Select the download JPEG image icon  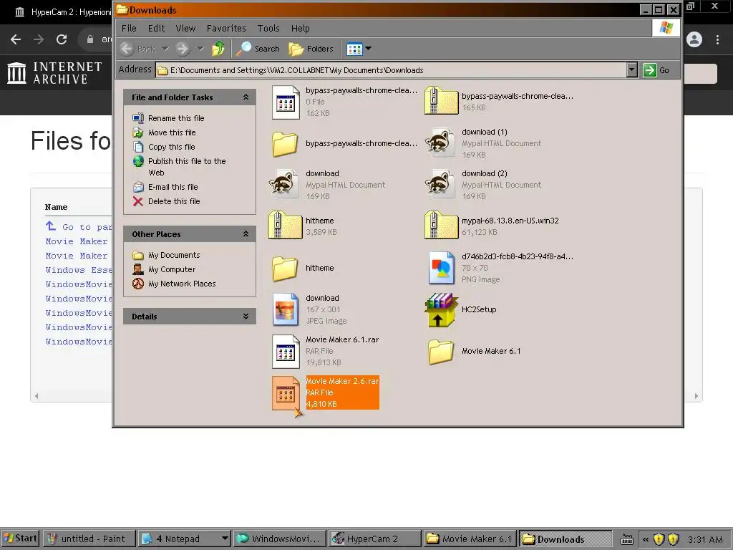(286, 309)
